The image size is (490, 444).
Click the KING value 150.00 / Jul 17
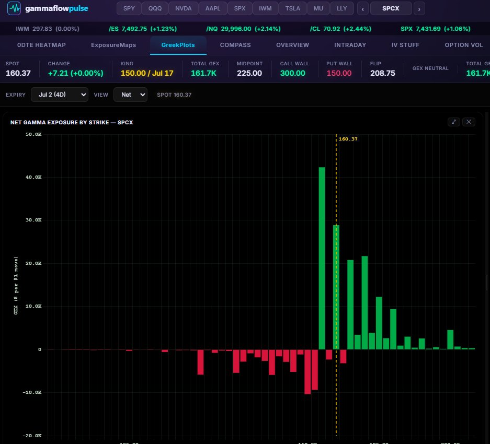(x=147, y=73)
